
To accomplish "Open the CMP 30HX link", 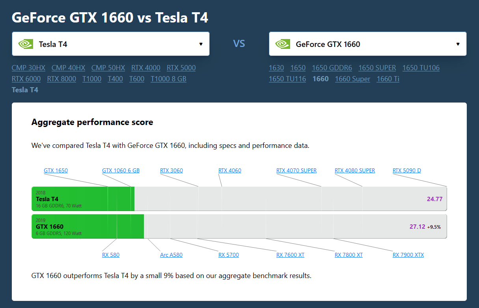I will click(28, 68).
